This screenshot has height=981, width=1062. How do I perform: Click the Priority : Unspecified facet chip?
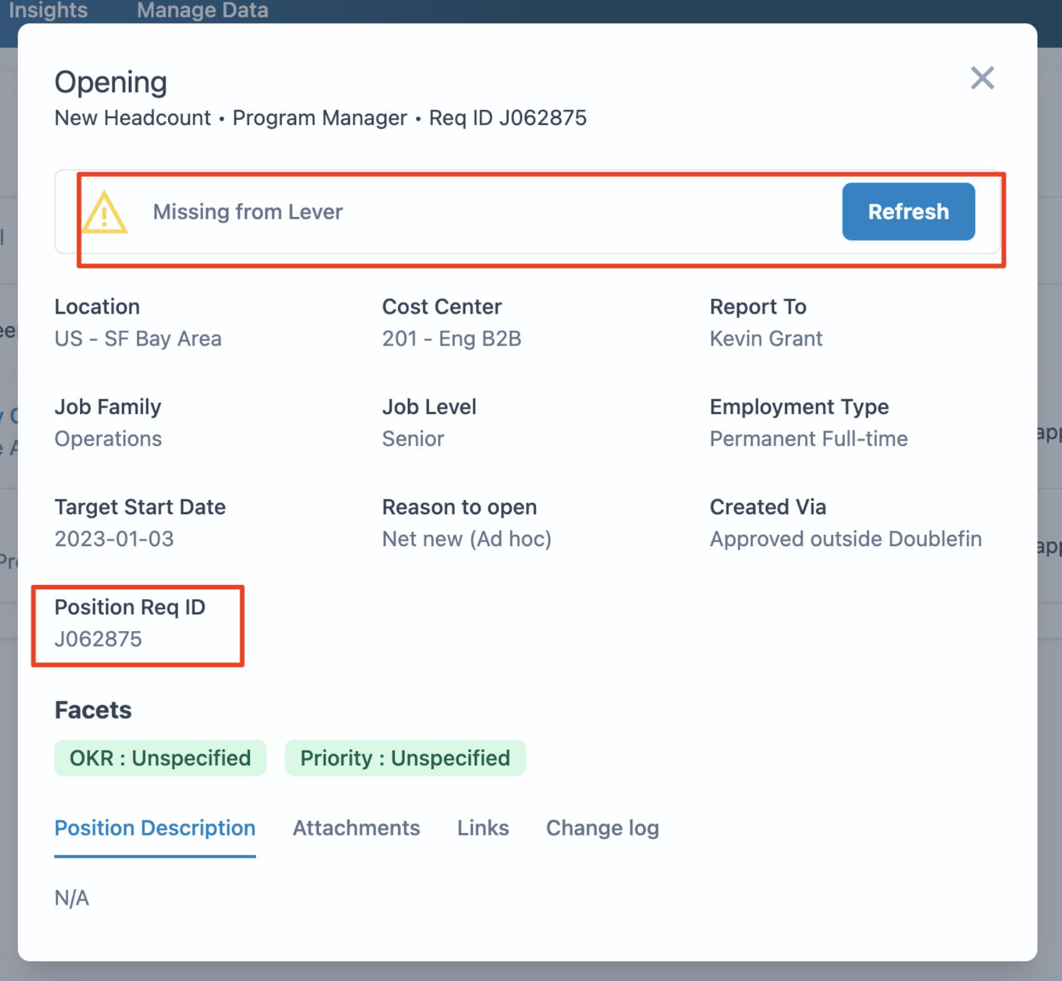coord(405,758)
